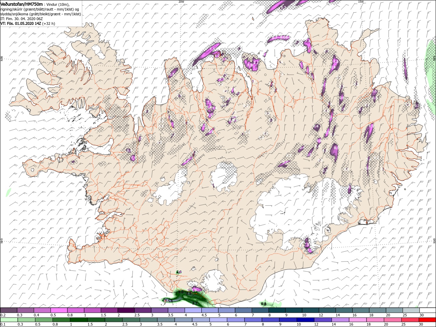Click the 0.1 label in the lower legend row
The width and height of the screenshot is (436, 327).
click(x=3, y=324)
